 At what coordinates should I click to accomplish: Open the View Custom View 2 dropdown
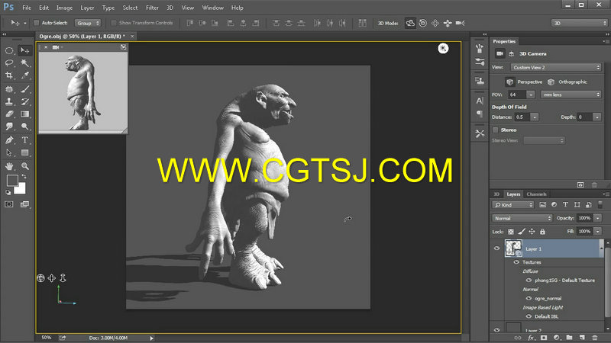tap(556, 67)
